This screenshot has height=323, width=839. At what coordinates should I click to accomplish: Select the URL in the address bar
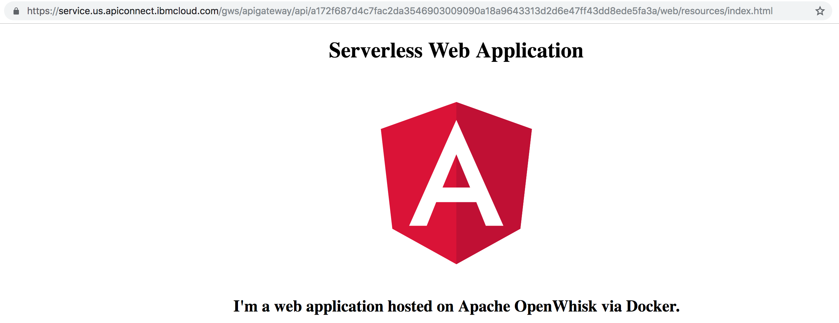tap(400, 11)
